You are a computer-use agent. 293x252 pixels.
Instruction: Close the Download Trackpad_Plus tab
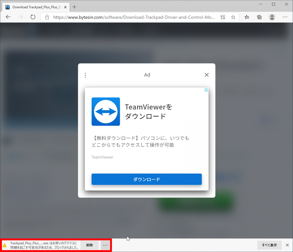[66, 7]
